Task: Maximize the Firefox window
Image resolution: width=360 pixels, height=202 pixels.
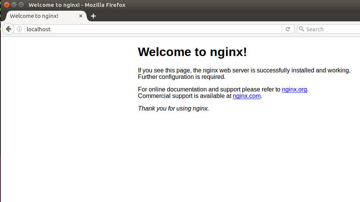Action: (21, 5)
